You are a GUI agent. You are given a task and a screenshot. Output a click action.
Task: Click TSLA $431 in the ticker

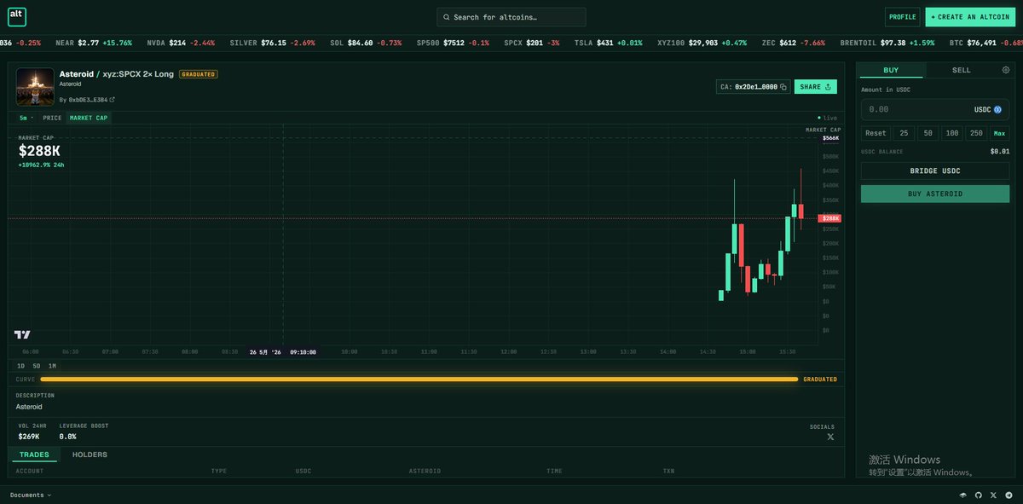tap(609, 43)
